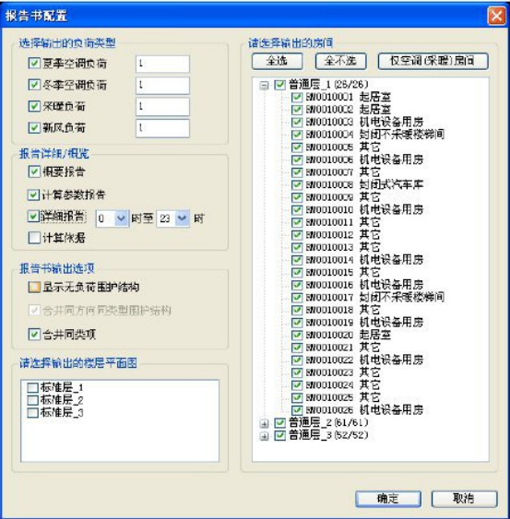
Task: Select tree row RN0010021 其它
Action: (343, 348)
